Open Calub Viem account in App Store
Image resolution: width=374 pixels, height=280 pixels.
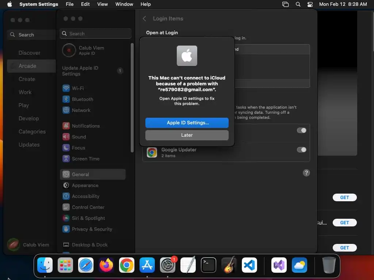[x=28, y=245]
